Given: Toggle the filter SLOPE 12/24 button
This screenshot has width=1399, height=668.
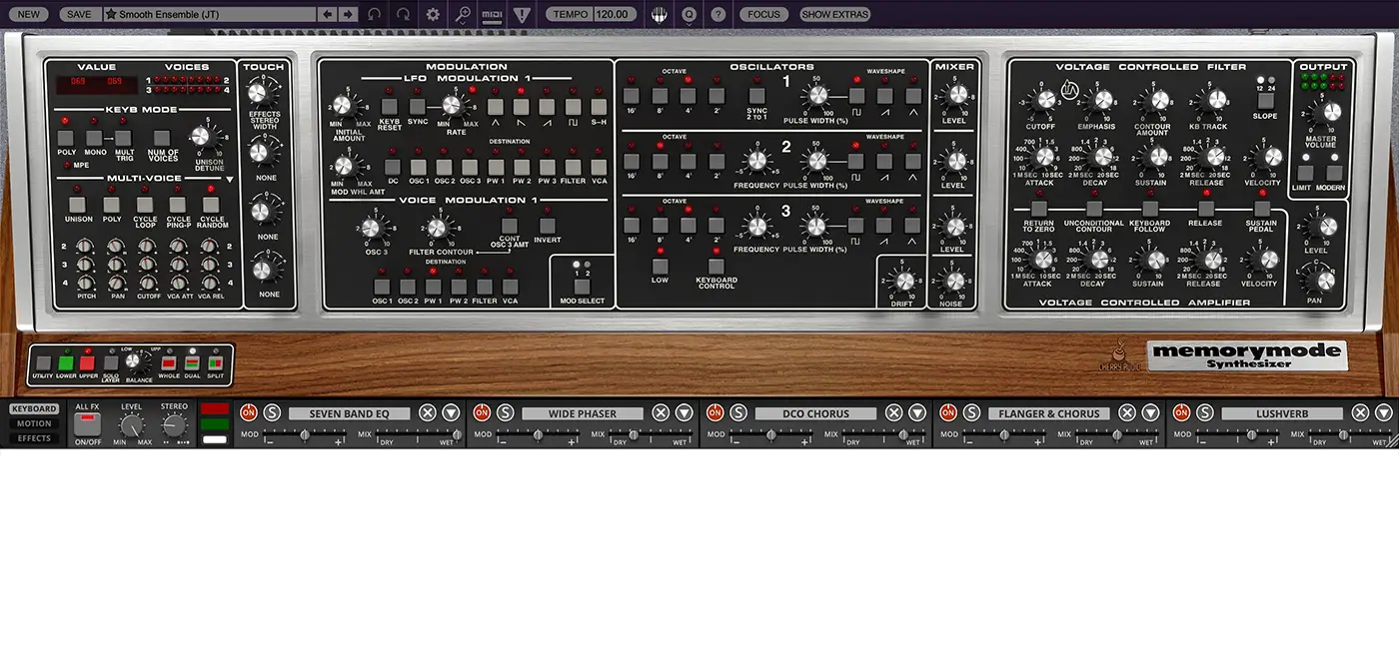Looking at the screenshot, I should pos(1265,100).
